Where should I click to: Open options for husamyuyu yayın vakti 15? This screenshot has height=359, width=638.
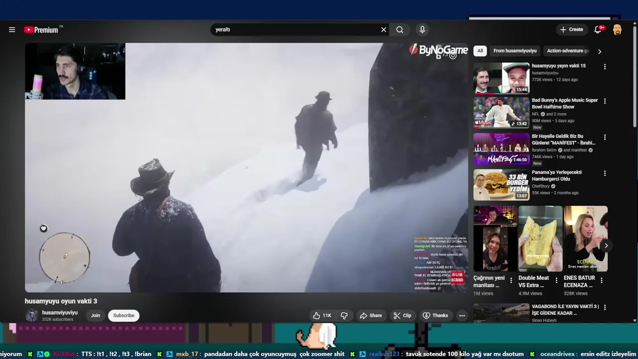605,66
